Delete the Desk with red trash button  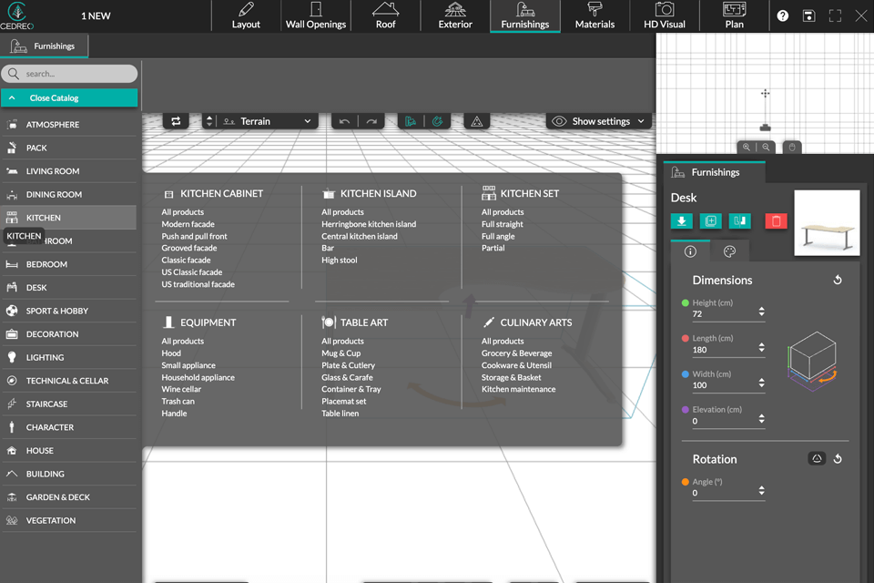[x=776, y=221]
